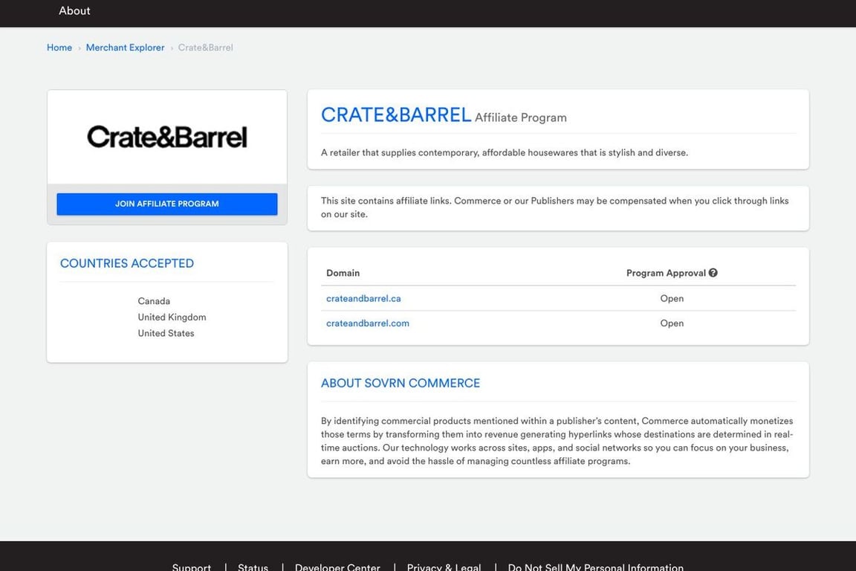
Task: Open the Developer Center footer link
Action: [337, 567]
